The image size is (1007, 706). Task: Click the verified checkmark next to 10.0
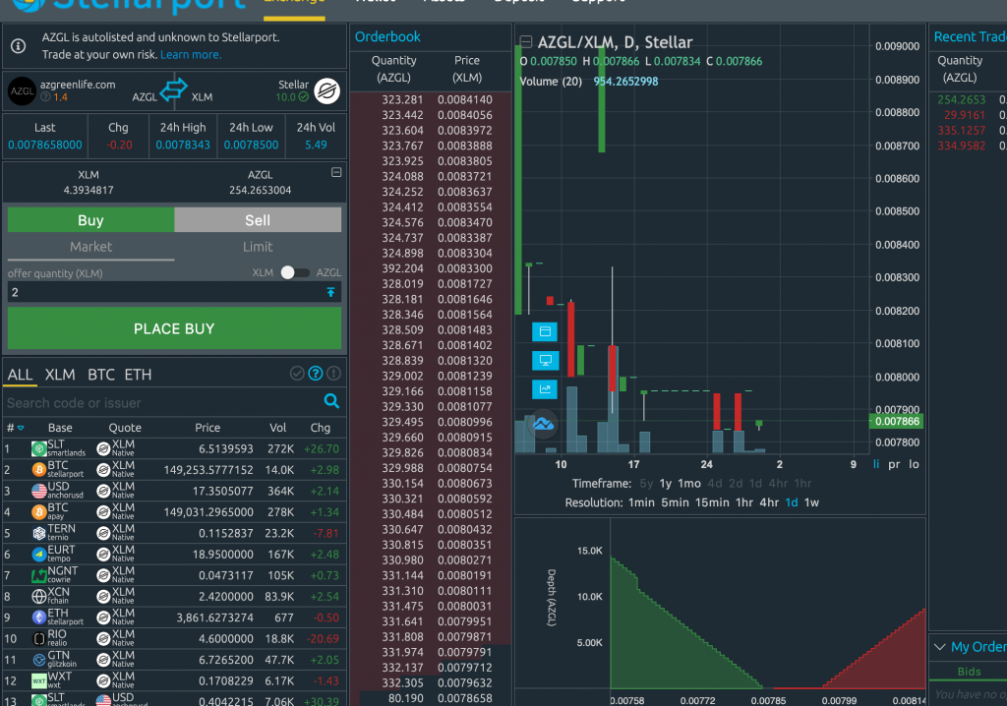coord(303,97)
